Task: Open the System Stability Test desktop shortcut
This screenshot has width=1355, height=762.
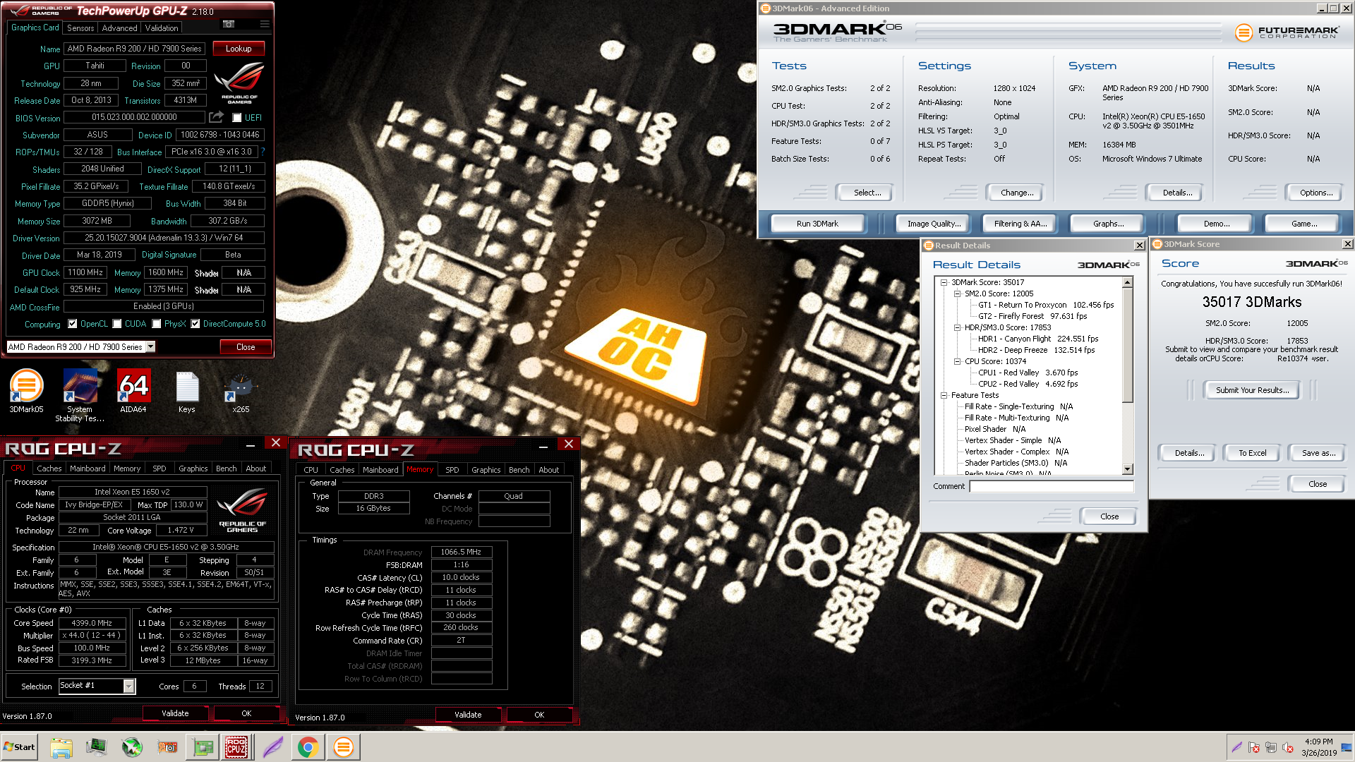Action: 80,395
